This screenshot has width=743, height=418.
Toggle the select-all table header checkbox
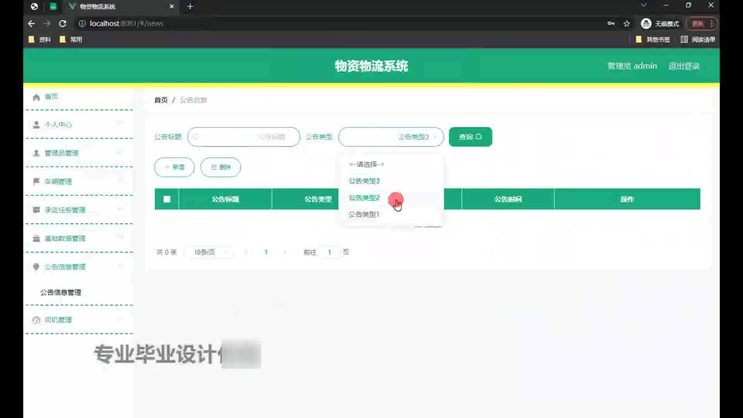(x=167, y=199)
